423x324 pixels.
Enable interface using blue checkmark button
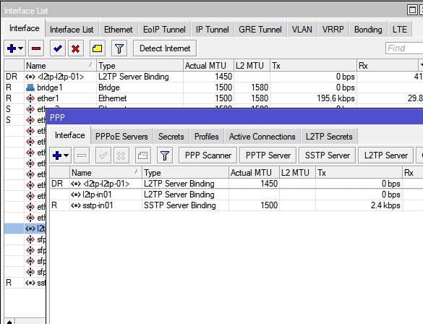point(58,48)
